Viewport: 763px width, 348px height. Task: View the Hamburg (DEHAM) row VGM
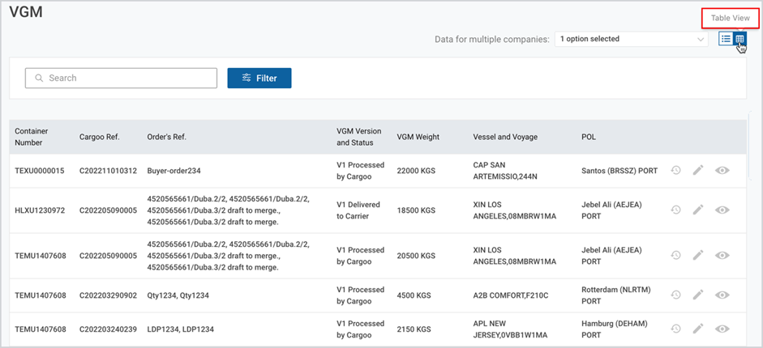click(722, 329)
